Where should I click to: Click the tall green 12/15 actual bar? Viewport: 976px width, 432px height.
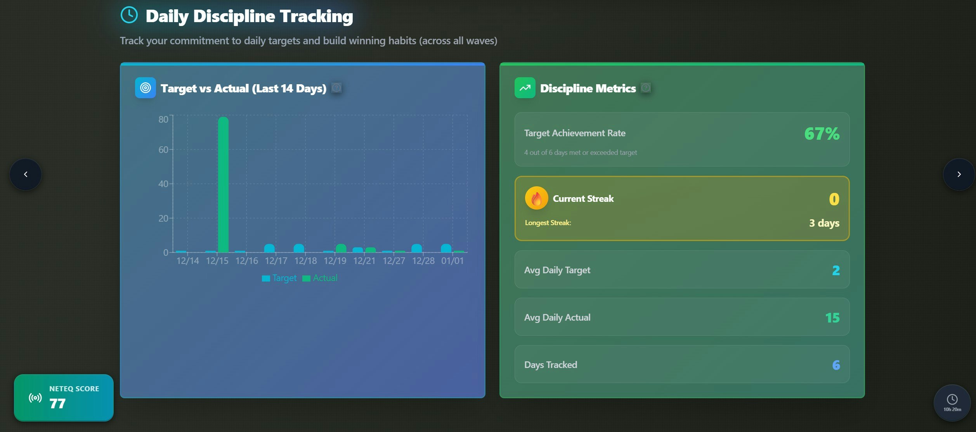click(x=223, y=184)
